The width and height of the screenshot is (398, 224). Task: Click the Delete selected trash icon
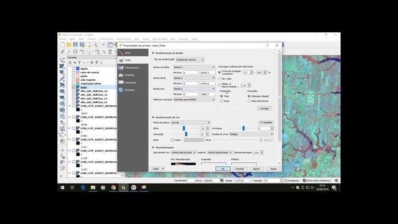pyautogui.click(x=110, y=52)
